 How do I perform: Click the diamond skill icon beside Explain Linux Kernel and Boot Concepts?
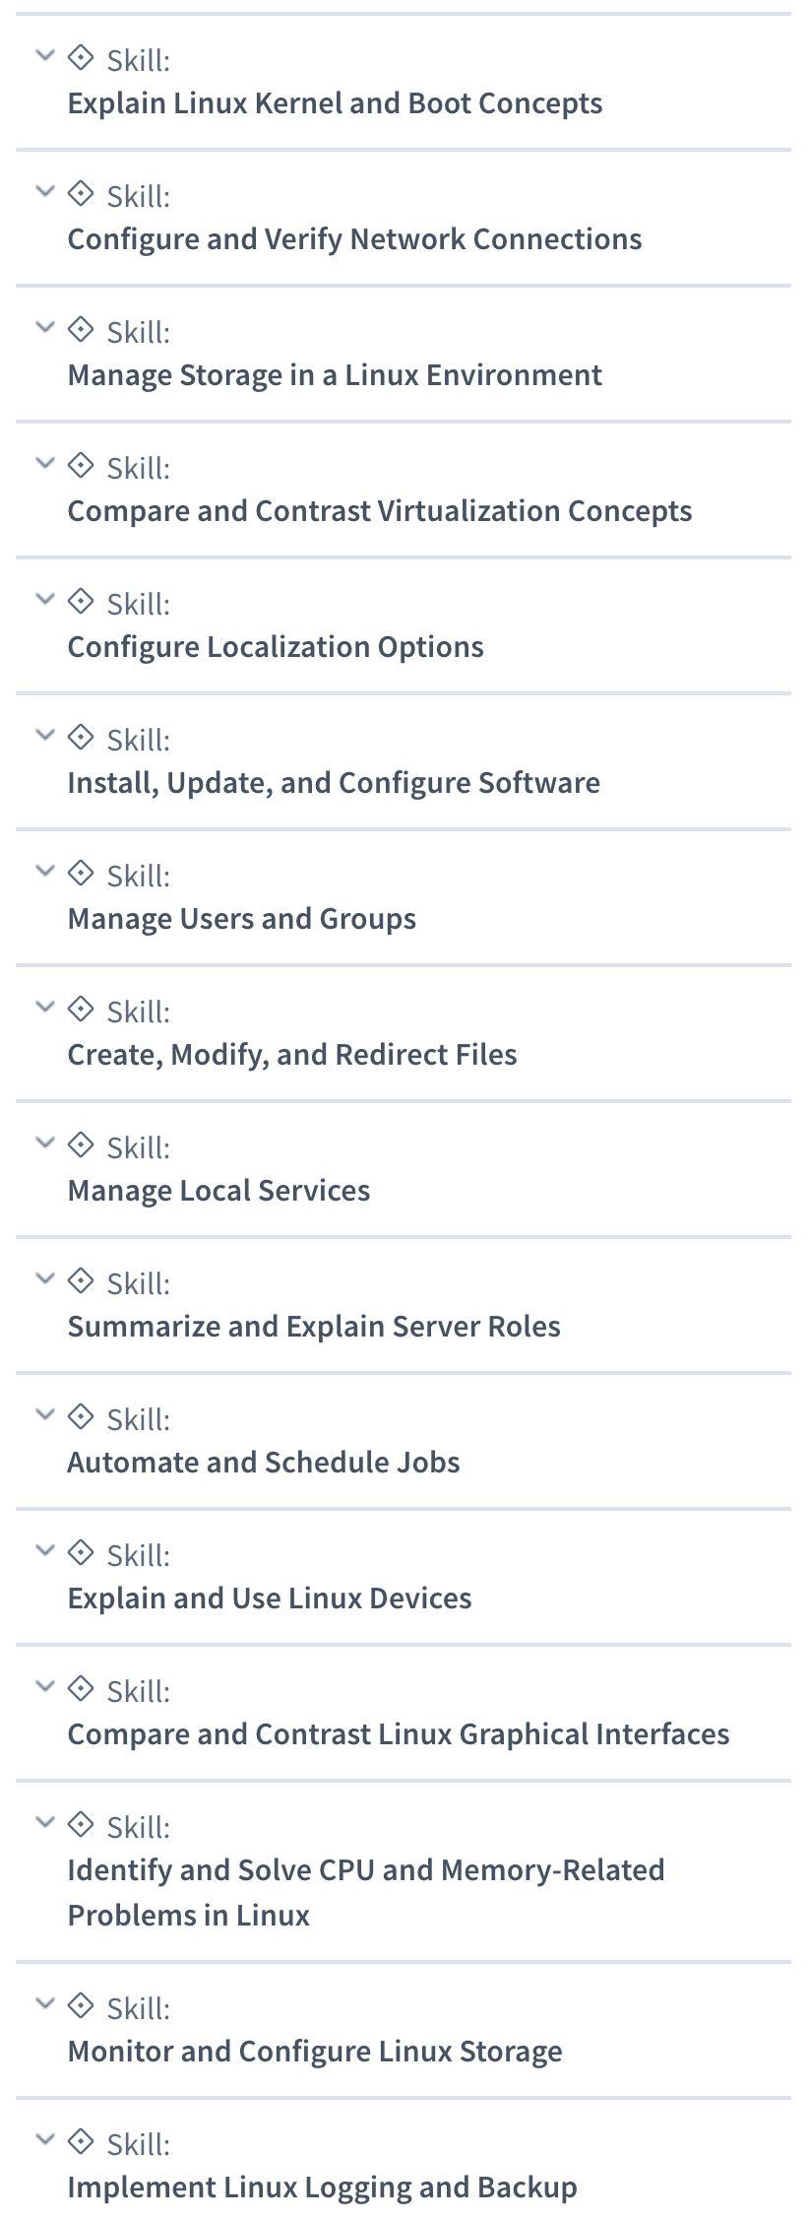pyautogui.click(x=81, y=57)
